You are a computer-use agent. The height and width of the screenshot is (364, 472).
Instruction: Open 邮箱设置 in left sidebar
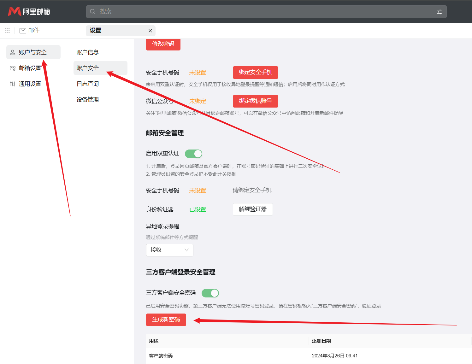click(x=30, y=68)
